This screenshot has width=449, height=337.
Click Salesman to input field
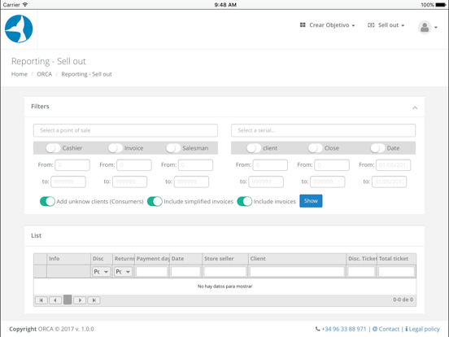(x=191, y=182)
